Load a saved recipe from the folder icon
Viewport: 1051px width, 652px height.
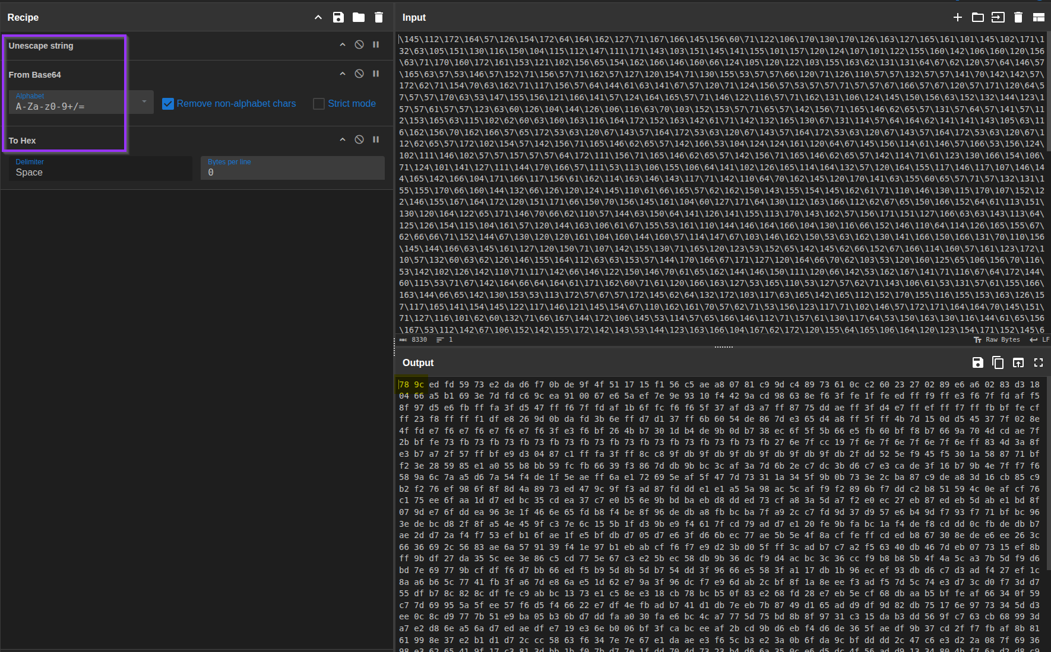[359, 17]
